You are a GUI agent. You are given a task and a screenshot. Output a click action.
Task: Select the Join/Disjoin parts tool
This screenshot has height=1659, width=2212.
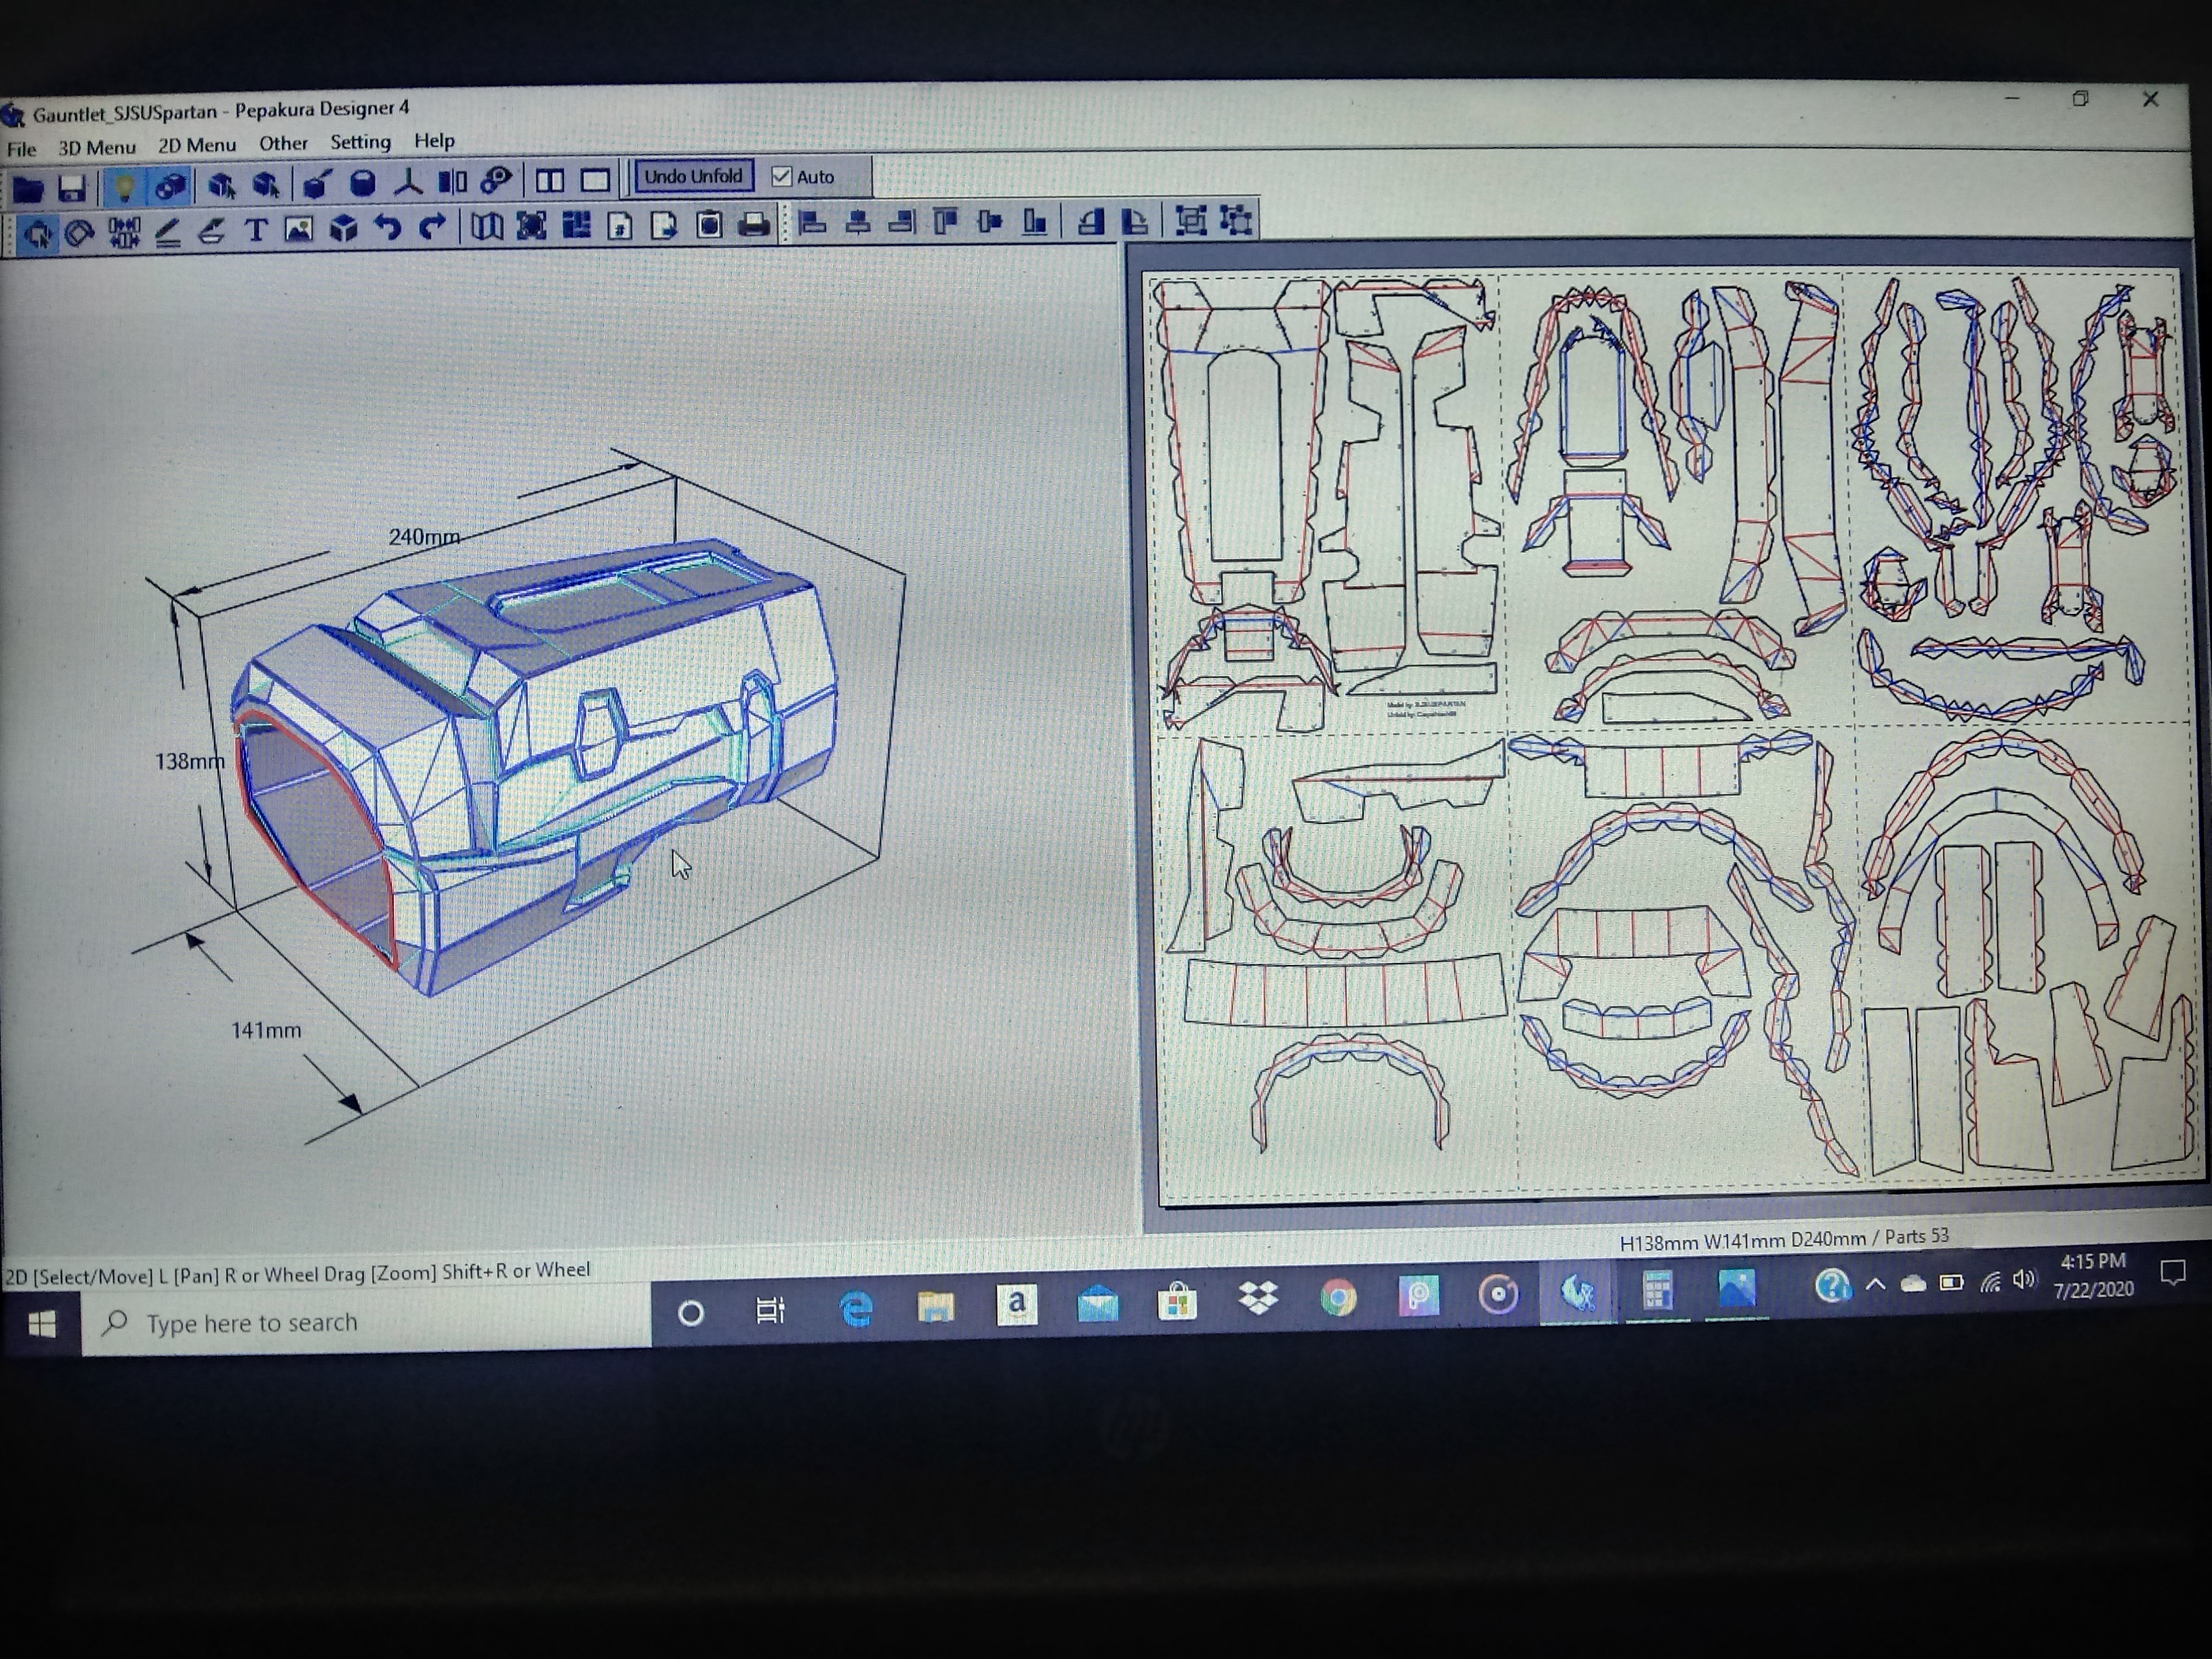tap(124, 232)
